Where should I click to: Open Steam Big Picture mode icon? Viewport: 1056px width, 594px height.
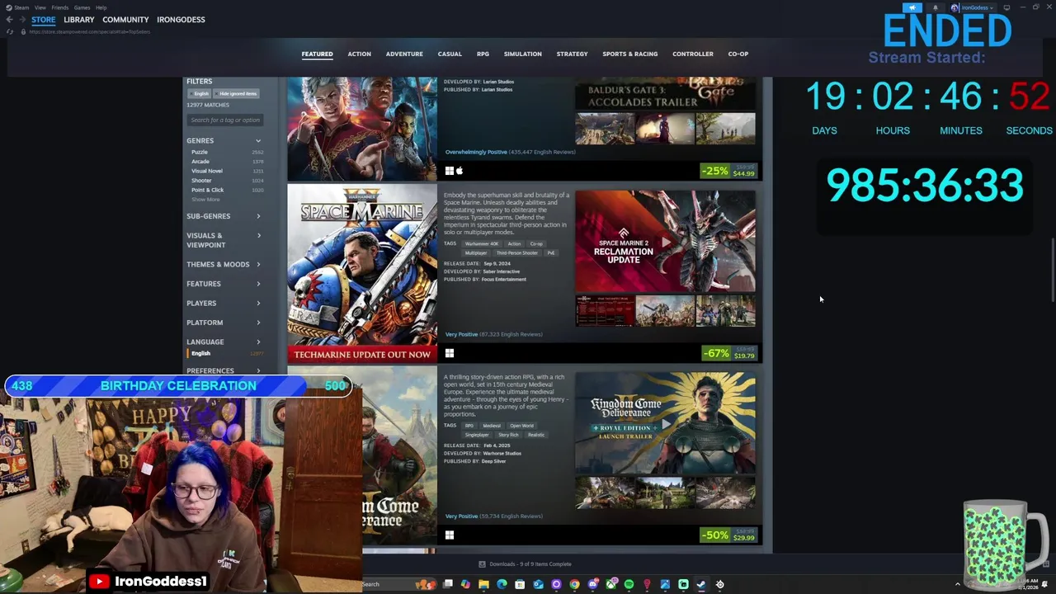(x=1006, y=7)
